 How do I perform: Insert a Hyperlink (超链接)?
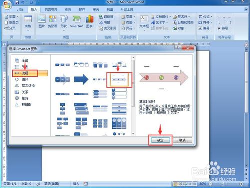click(106, 17)
